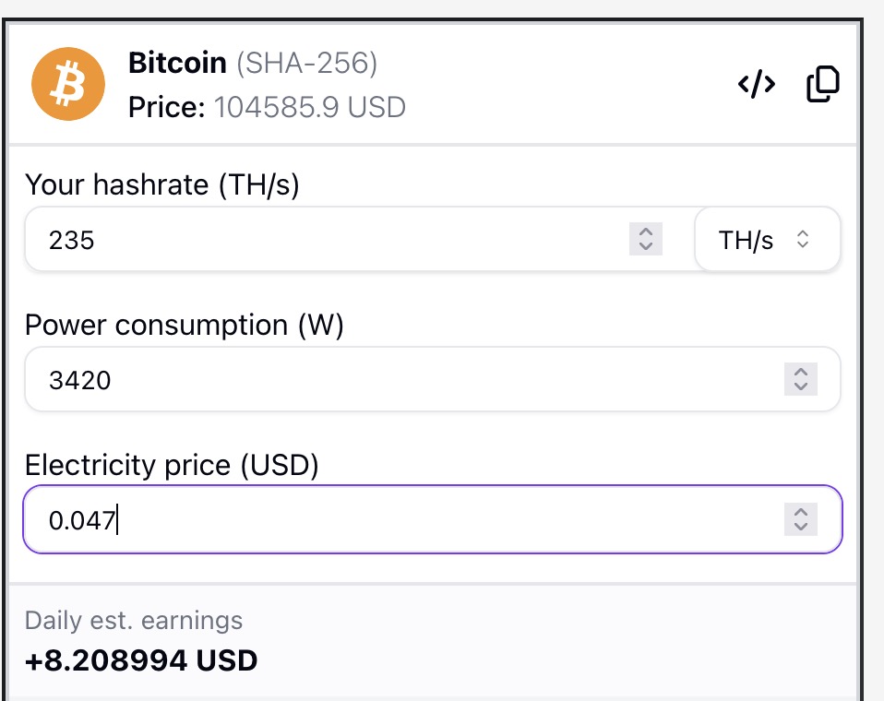Decrement power consumption with down arrow
This screenshot has height=701, width=884.
pyautogui.click(x=801, y=386)
